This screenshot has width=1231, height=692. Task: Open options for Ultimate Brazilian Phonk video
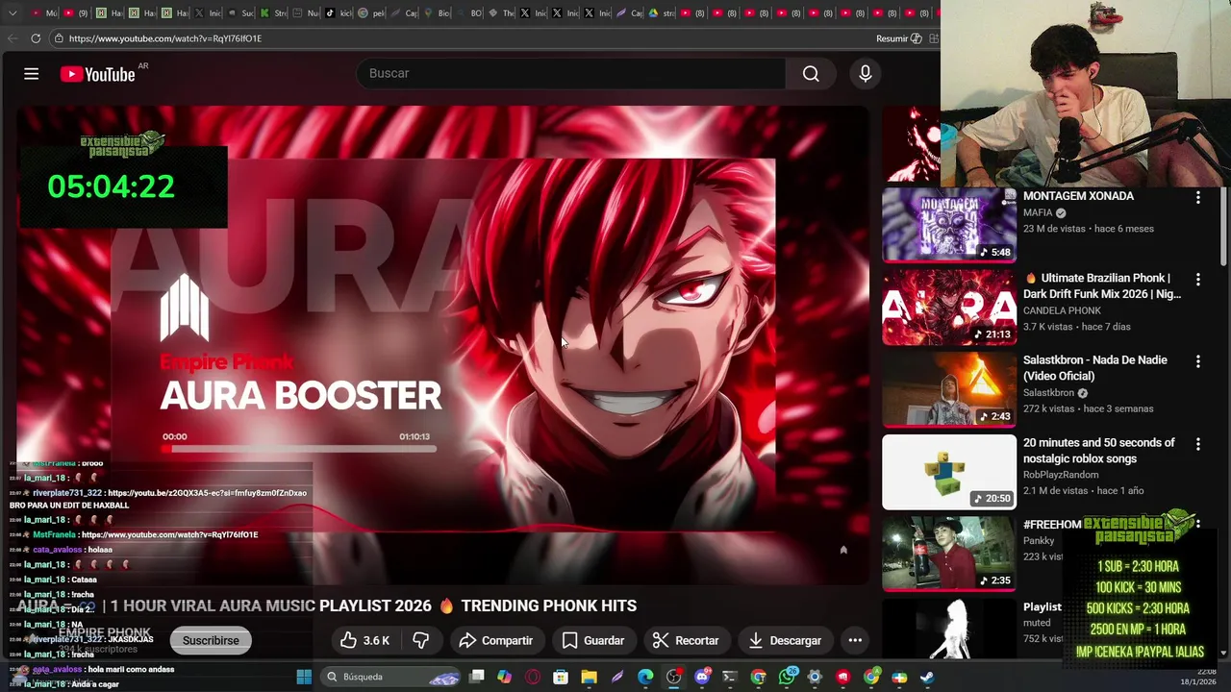point(1197,280)
